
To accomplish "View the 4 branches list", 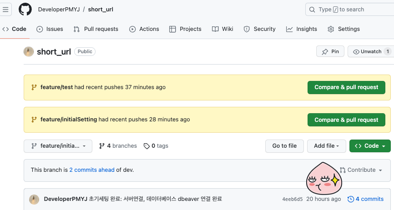I will tap(118, 146).
